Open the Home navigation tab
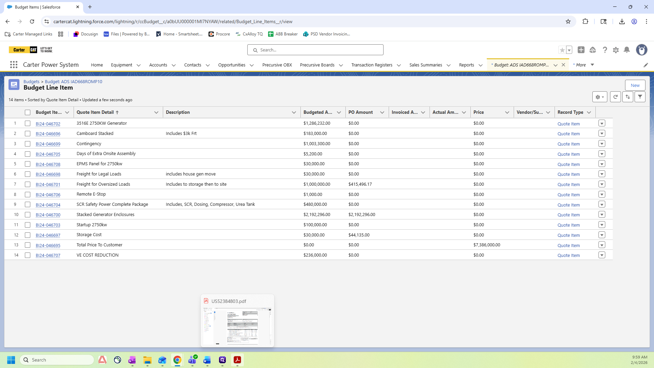 [97, 65]
